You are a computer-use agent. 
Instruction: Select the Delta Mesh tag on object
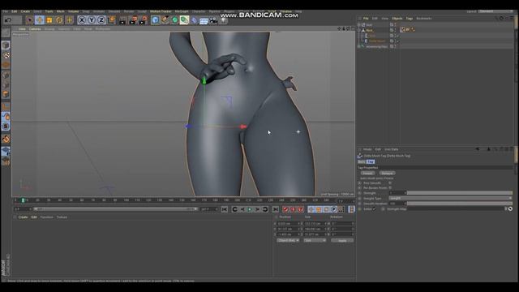[x=403, y=30]
